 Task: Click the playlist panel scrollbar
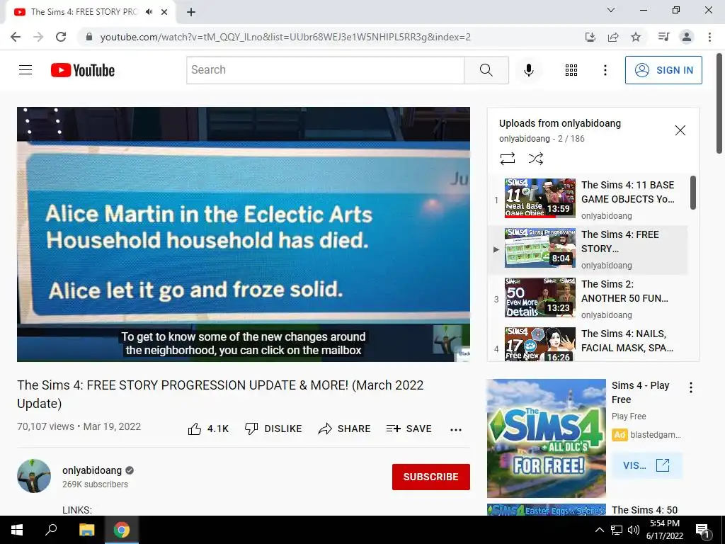coord(692,193)
